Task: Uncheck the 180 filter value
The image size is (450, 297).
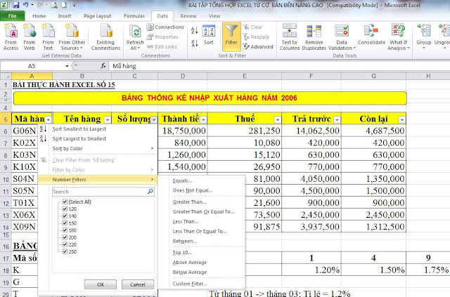Action: (65, 230)
